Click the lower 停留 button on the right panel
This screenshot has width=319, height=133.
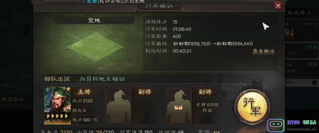pos(312,64)
